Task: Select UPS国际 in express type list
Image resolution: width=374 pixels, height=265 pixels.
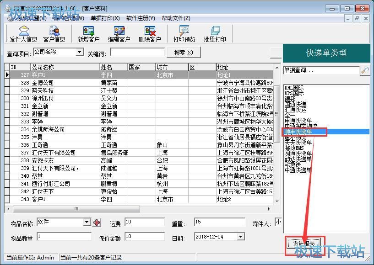Action: click(x=294, y=93)
